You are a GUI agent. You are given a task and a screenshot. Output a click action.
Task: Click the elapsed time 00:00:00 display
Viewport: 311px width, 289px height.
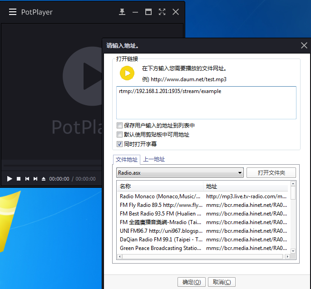[59, 179]
